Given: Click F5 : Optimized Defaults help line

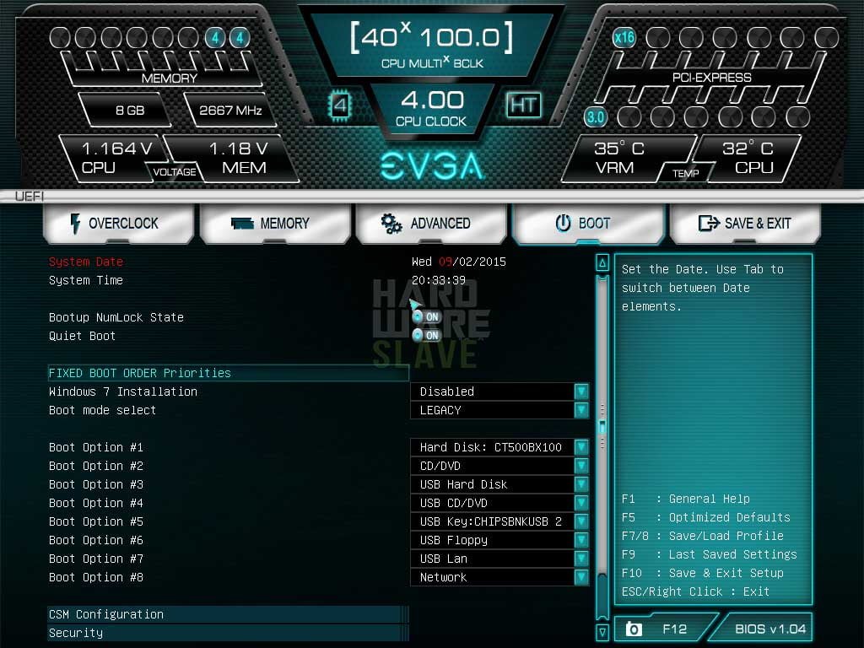Looking at the screenshot, I should coord(706,517).
